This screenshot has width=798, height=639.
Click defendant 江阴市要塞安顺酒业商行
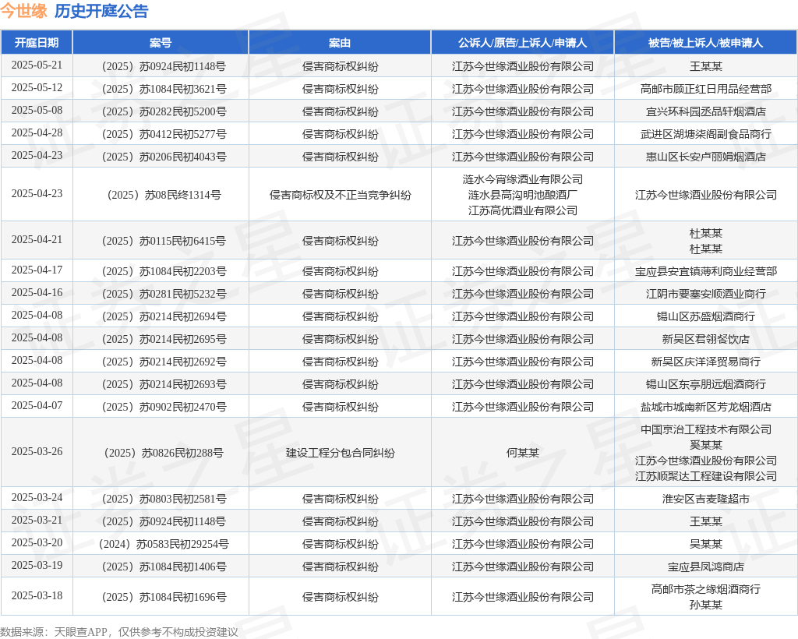coord(706,294)
